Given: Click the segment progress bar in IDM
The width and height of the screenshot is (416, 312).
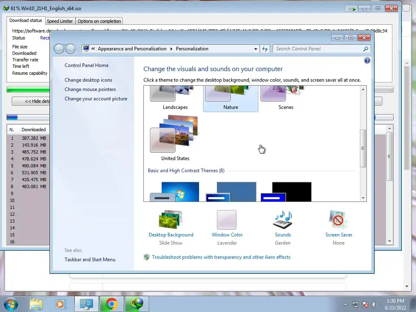Looking at the screenshot, I should point(28,117).
